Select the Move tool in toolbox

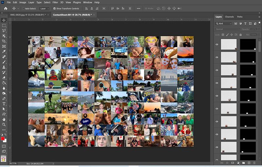coord(4,20)
